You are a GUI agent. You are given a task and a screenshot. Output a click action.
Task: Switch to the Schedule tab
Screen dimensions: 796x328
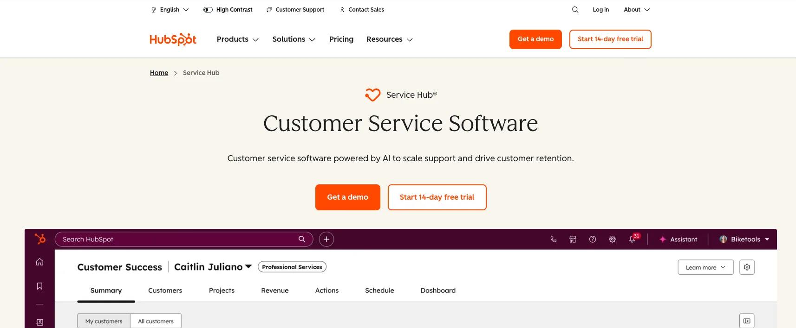point(379,290)
